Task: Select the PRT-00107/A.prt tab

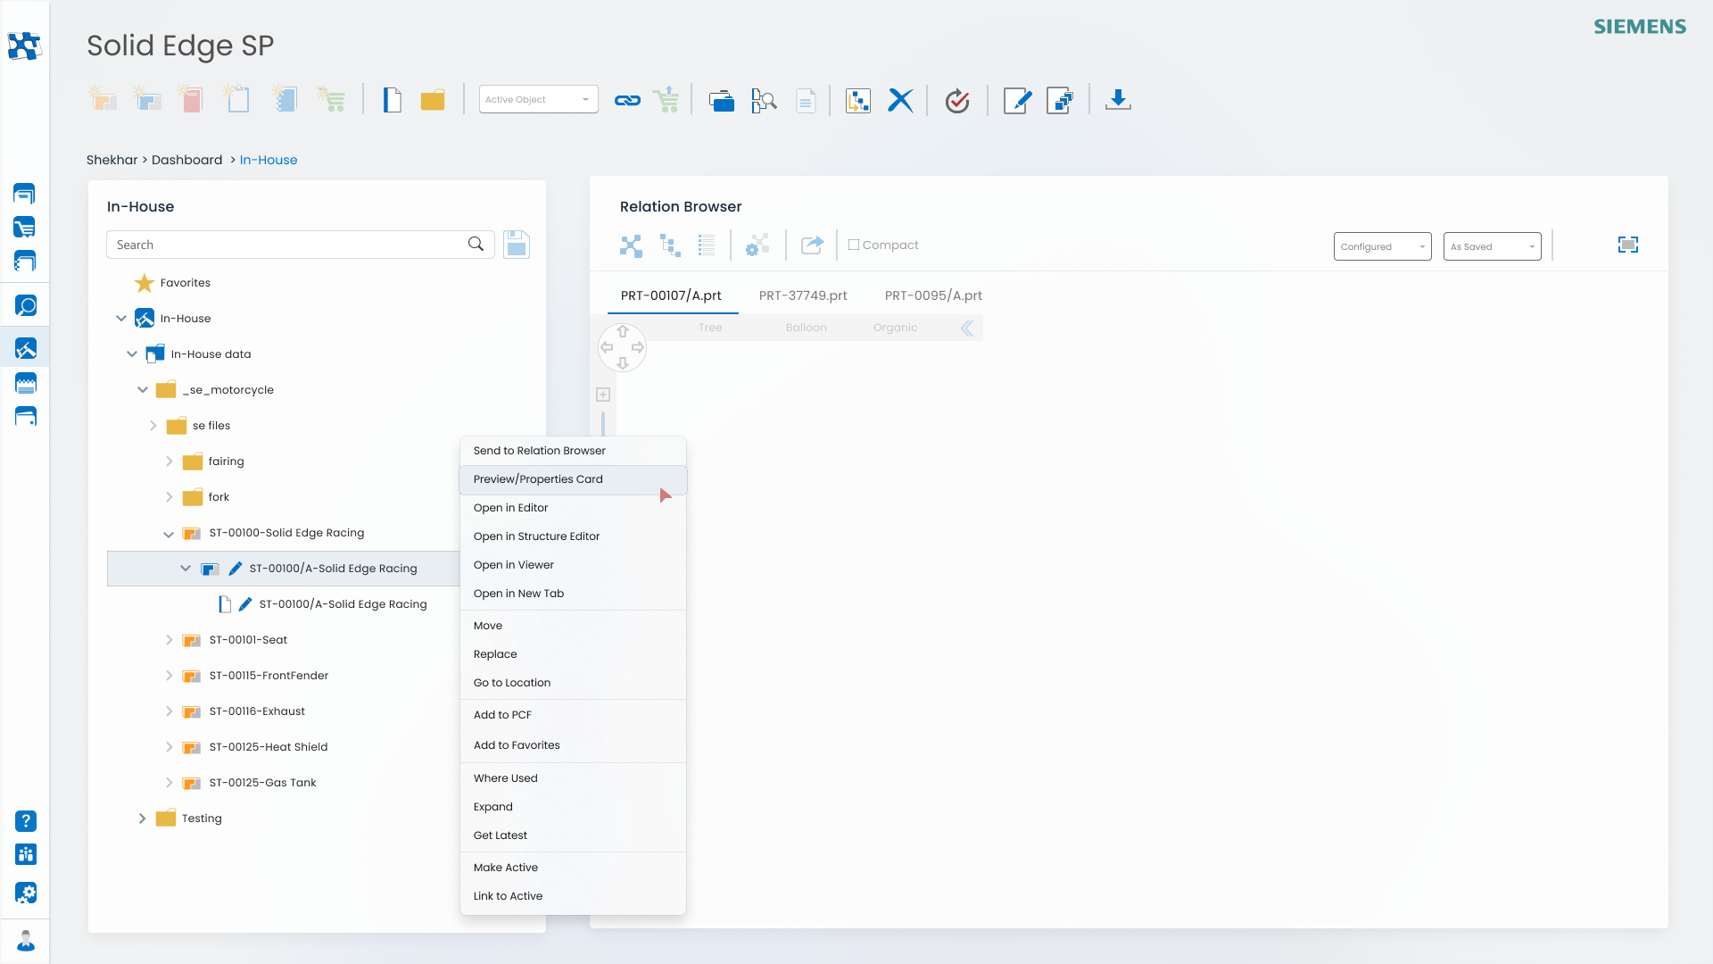Action: tap(671, 295)
